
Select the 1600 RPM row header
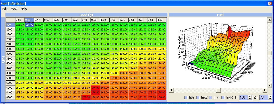(x=11, y=34)
